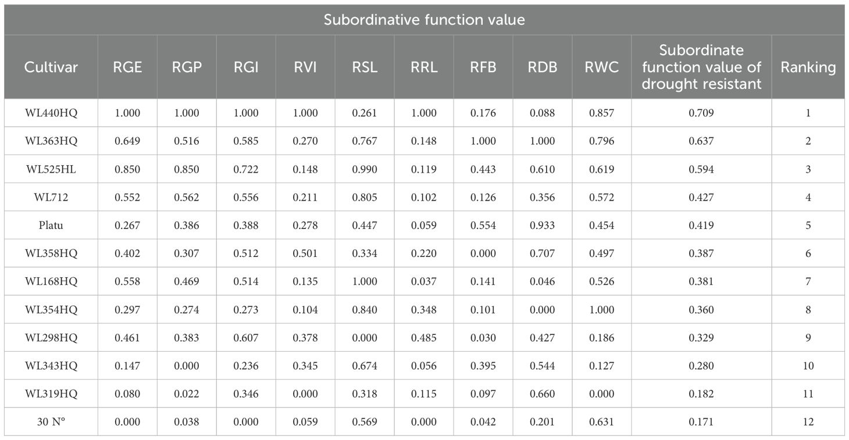Screen dimensions: 849x440
Task: Click the RGE column header
Action: (128, 67)
